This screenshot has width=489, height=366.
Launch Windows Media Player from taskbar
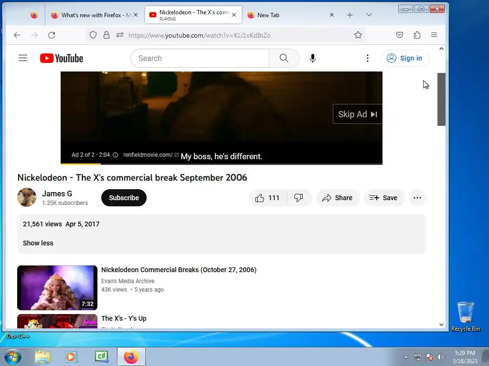tap(72, 356)
